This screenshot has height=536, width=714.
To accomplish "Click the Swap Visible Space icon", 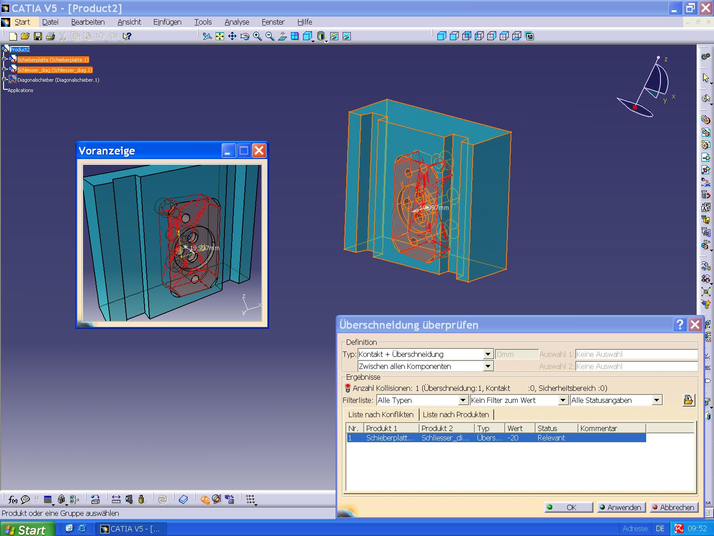I will (x=347, y=36).
